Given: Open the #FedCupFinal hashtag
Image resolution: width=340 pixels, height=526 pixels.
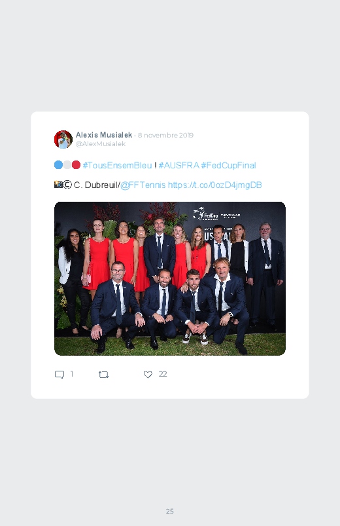Looking at the screenshot, I should click(x=228, y=165).
